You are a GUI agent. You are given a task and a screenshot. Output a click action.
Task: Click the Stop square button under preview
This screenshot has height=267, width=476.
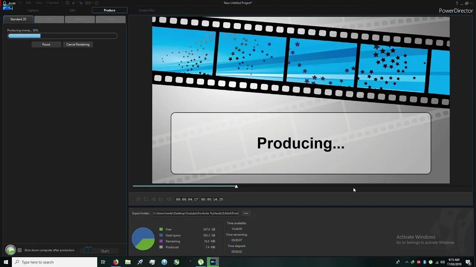[x=146, y=199]
